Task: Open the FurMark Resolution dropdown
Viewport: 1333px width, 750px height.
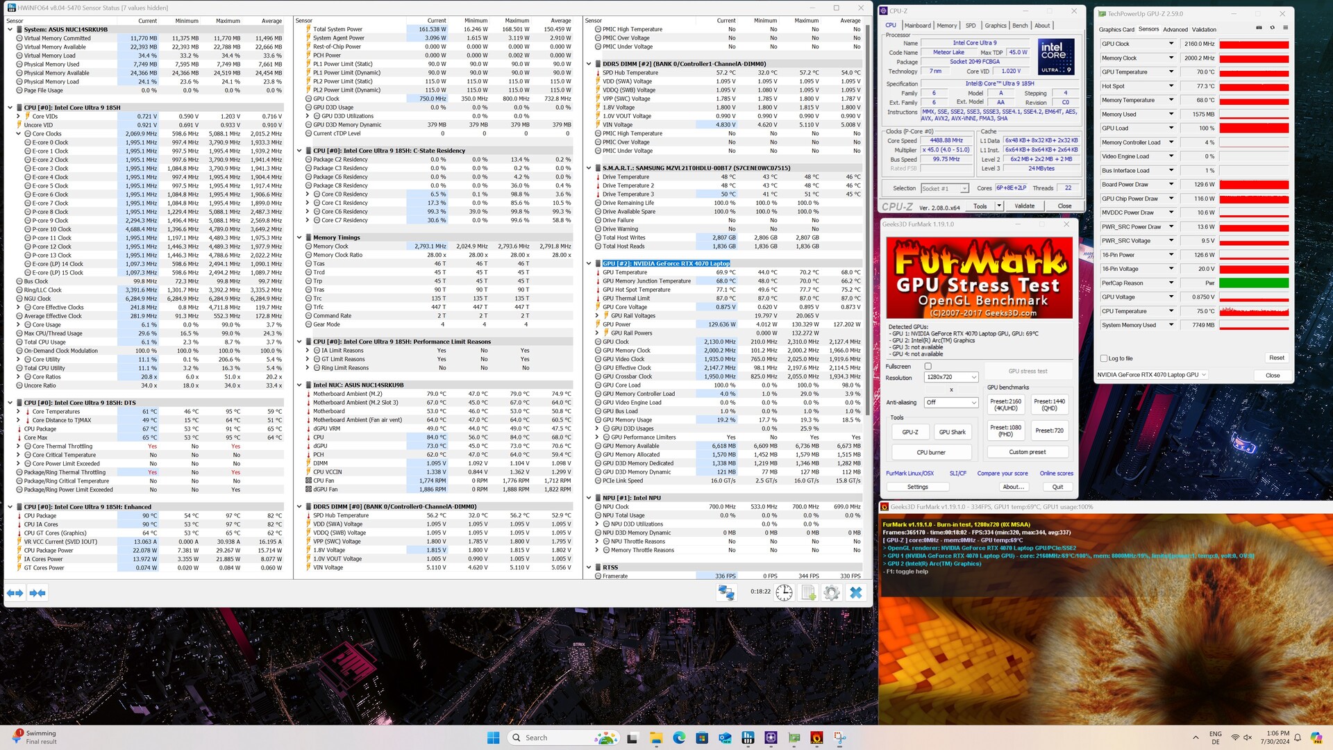Action: coord(951,377)
